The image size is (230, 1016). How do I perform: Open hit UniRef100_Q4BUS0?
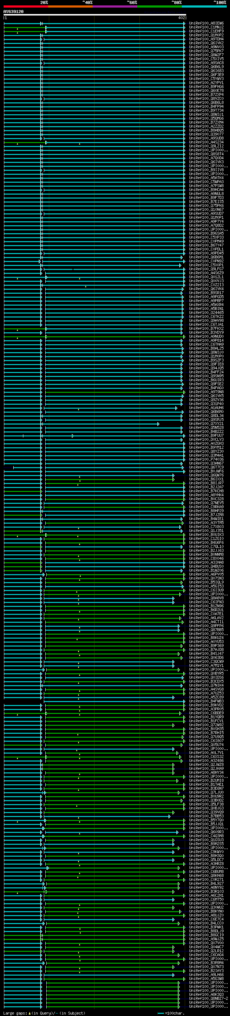[206, 566]
